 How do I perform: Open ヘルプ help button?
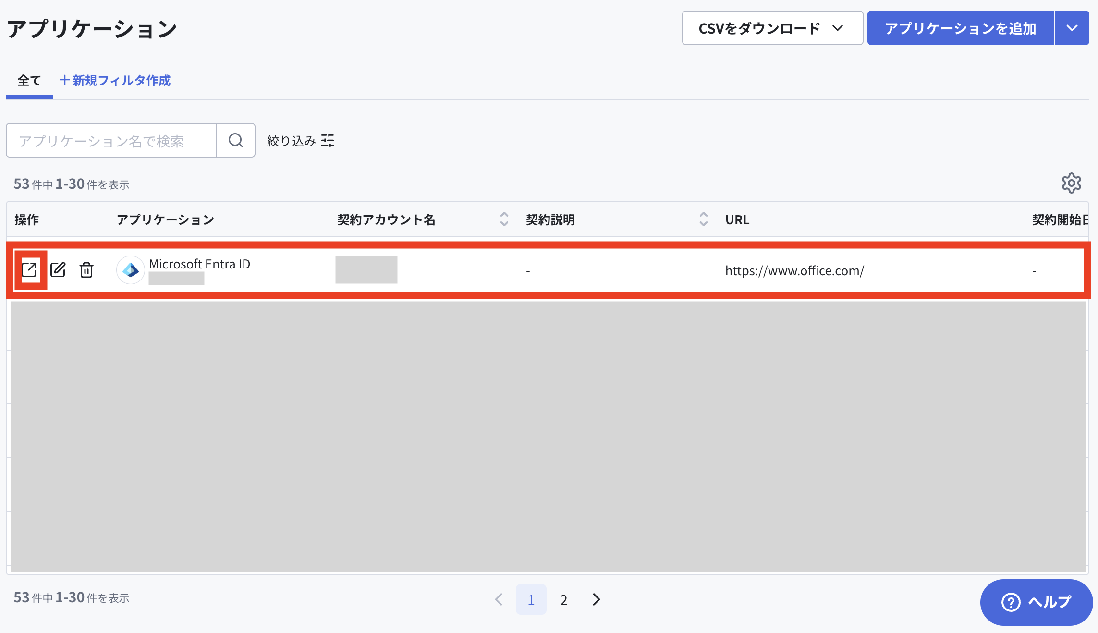click(1036, 602)
